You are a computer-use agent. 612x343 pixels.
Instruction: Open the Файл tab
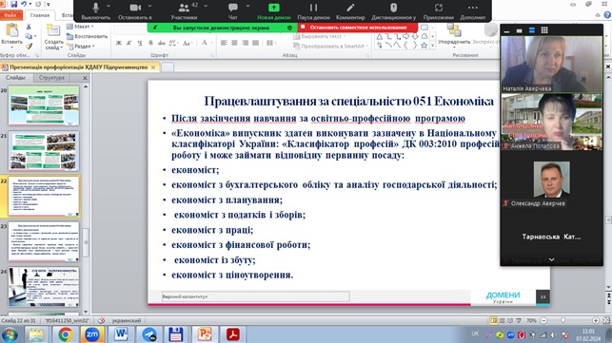click(x=10, y=15)
